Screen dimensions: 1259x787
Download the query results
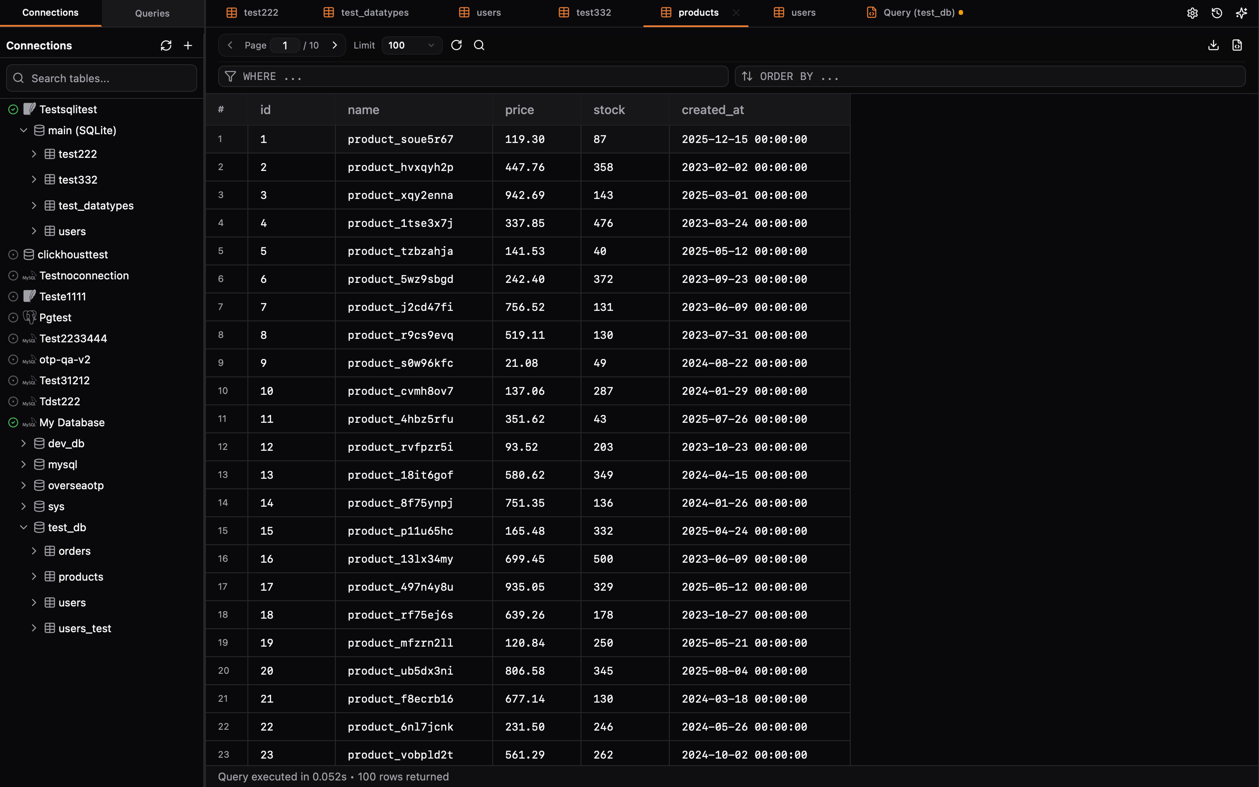1213,45
